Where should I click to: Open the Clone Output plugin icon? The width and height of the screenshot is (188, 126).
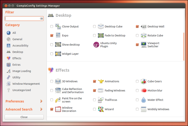pyautogui.click(x=58, y=27)
